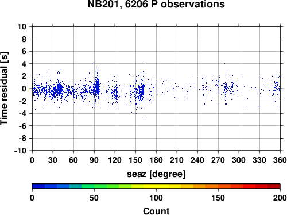The width and height of the screenshot is (287, 215).
Task: Select the dark red colorbar segment near 200
Action: click(274, 186)
